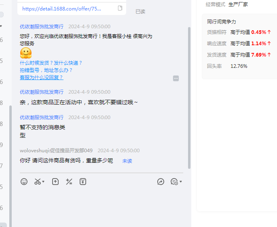277x227 pixels.
Task: Click the yen price quote icon
Action: pyautogui.click(x=83, y=182)
